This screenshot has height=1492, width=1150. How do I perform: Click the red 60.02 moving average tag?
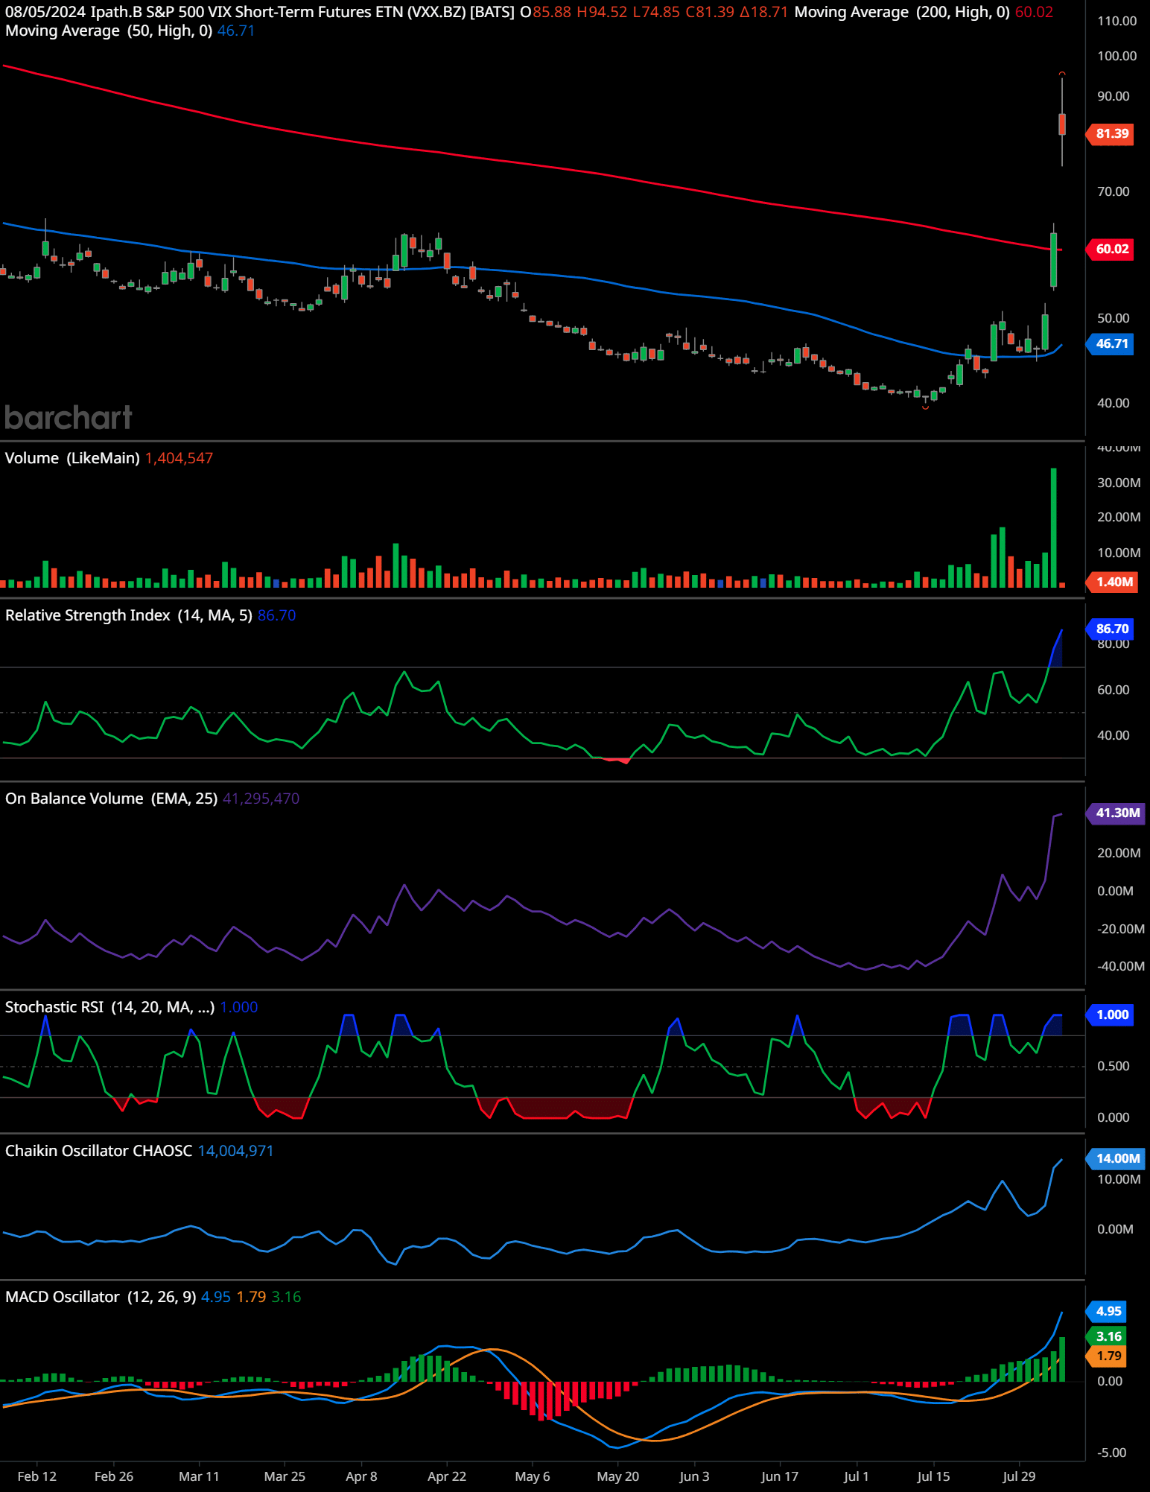1111,249
